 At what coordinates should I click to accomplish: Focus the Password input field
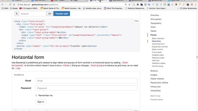tap(86, 88)
